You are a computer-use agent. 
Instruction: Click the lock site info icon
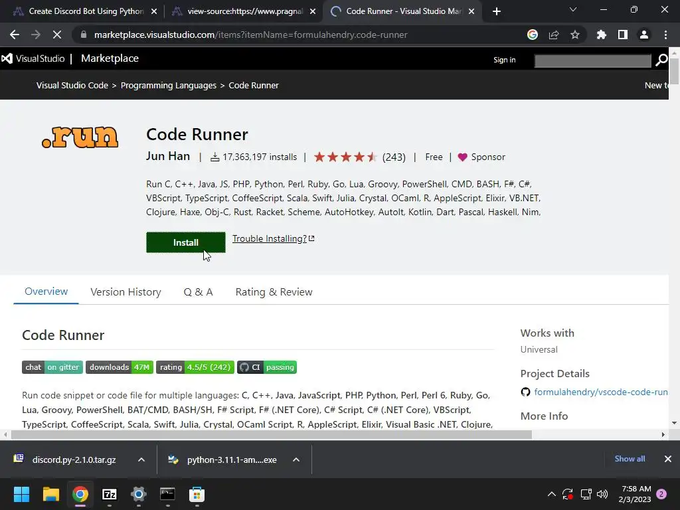(x=84, y=35)
